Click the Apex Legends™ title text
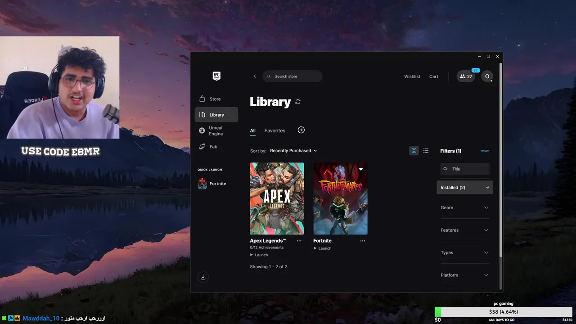 [268, 241]
